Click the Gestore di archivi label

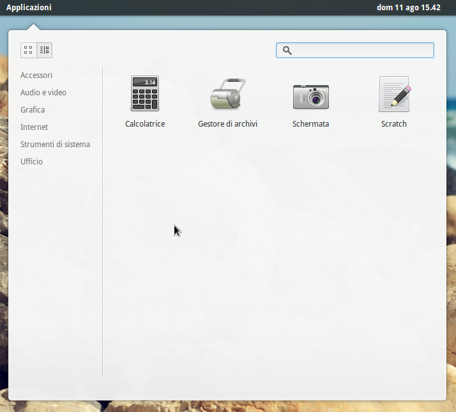(x=228, y=124)
